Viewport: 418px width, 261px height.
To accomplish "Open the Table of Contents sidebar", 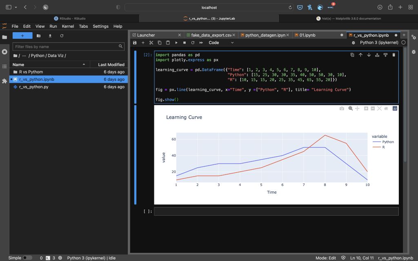I will pyautogui.click(x=4, y=66).
